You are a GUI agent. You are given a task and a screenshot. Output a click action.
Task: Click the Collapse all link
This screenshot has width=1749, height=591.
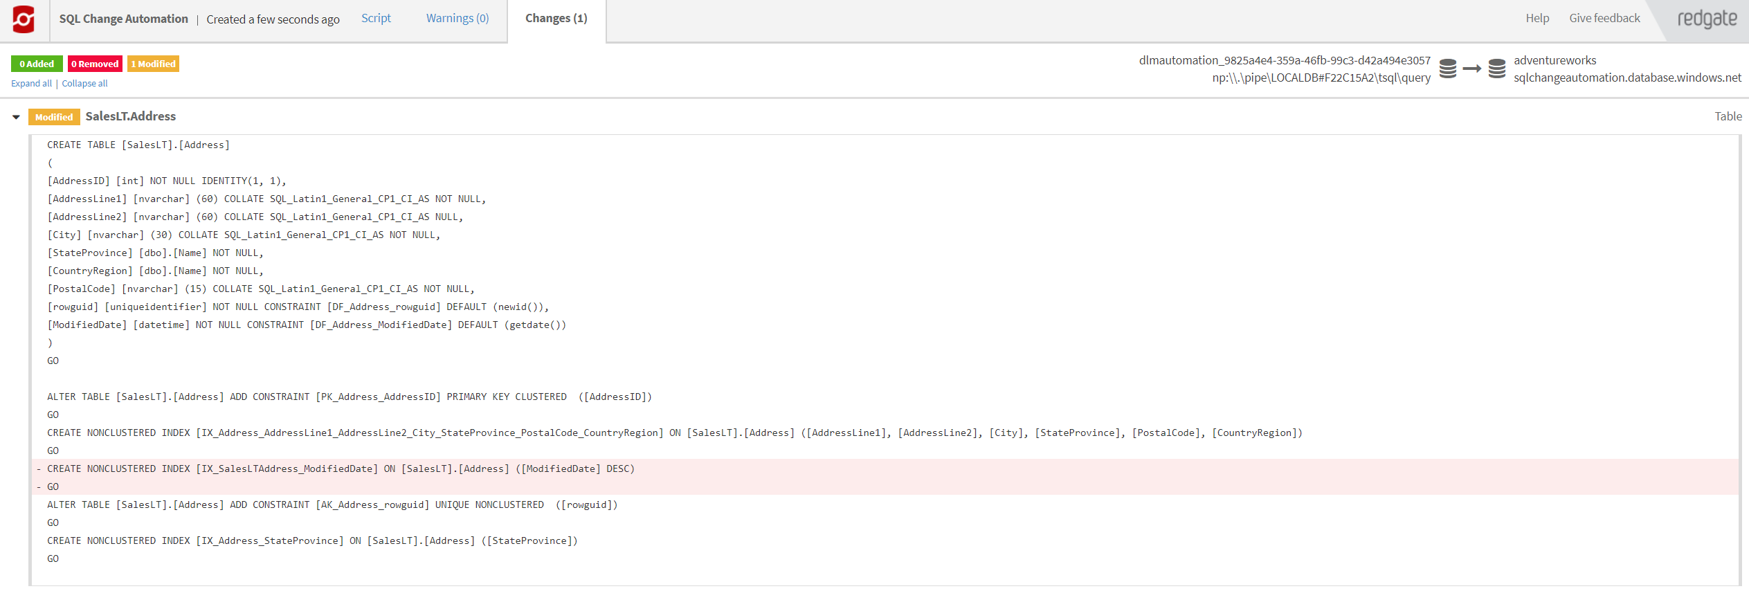tap(84, 84)
